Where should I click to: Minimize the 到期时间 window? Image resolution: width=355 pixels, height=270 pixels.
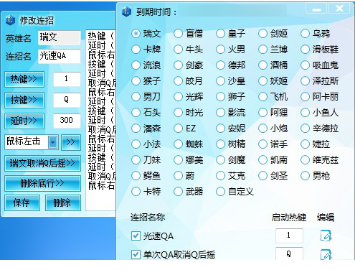316,9
